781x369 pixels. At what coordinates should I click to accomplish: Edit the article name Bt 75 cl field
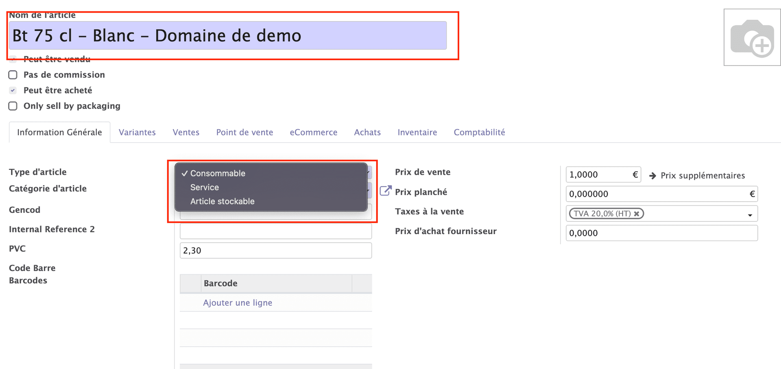[x=228, y=36]
